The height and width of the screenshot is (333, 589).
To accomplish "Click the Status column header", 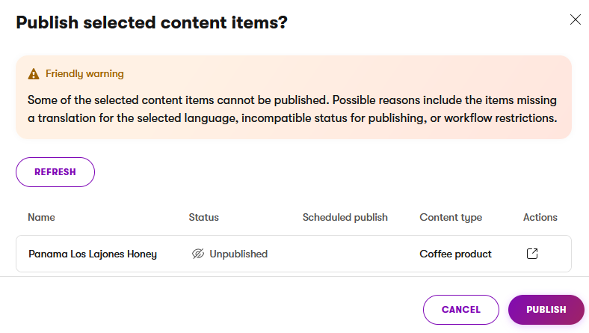I will coord(203,218).
